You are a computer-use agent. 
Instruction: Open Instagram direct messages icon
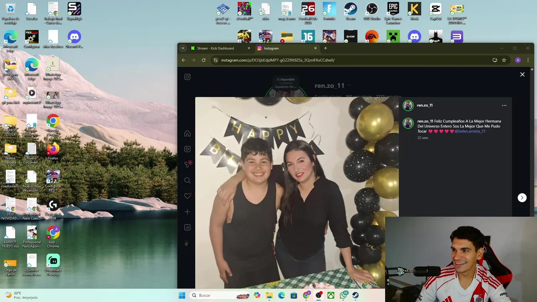click(x=188, y=164)
